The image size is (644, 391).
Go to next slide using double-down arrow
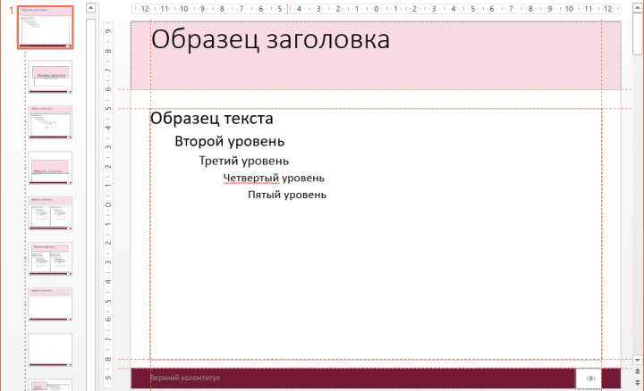(638, 382)
